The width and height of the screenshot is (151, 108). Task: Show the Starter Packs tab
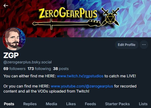coord(117,104)
